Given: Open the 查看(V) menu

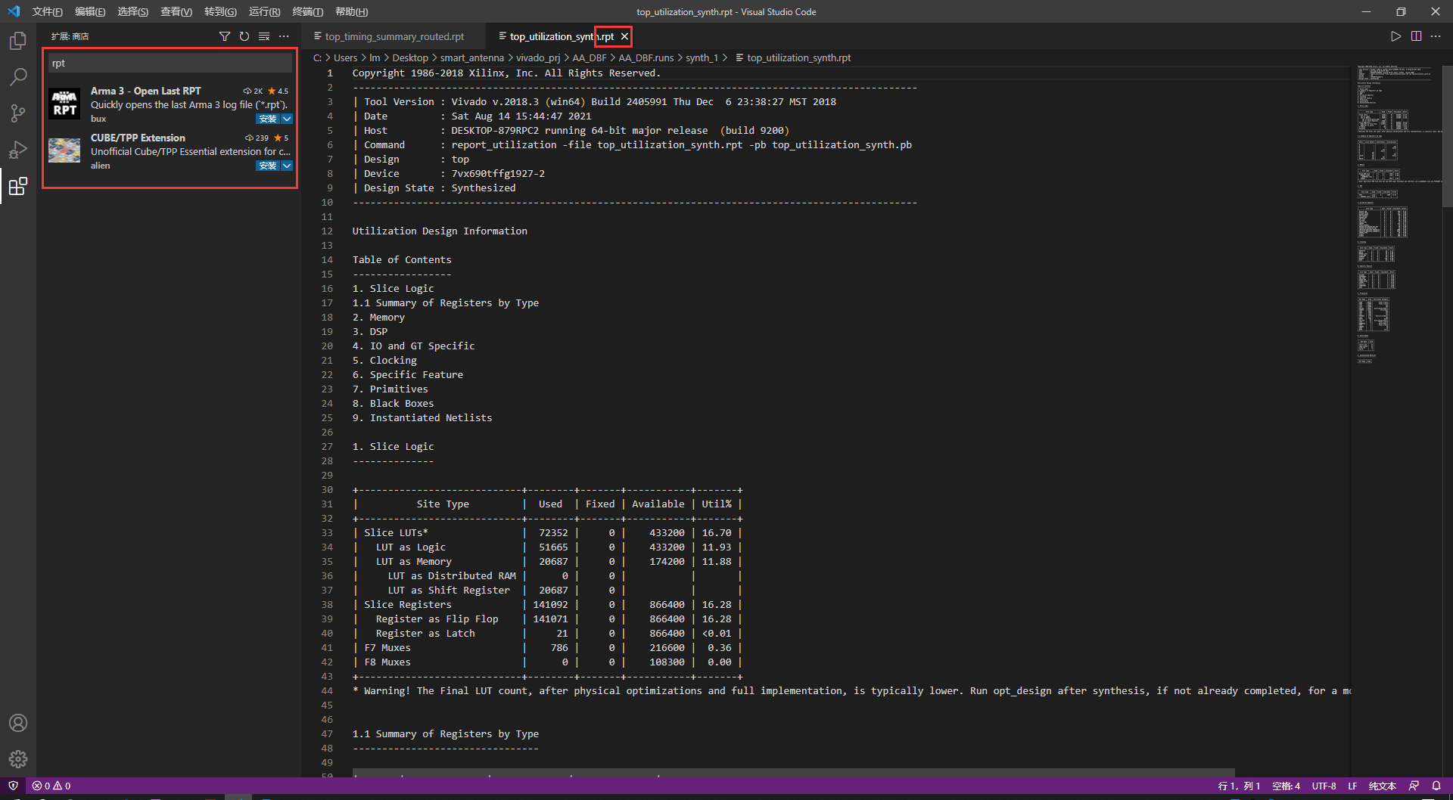Looking at the screenshot, I should (x=176, y=11).
